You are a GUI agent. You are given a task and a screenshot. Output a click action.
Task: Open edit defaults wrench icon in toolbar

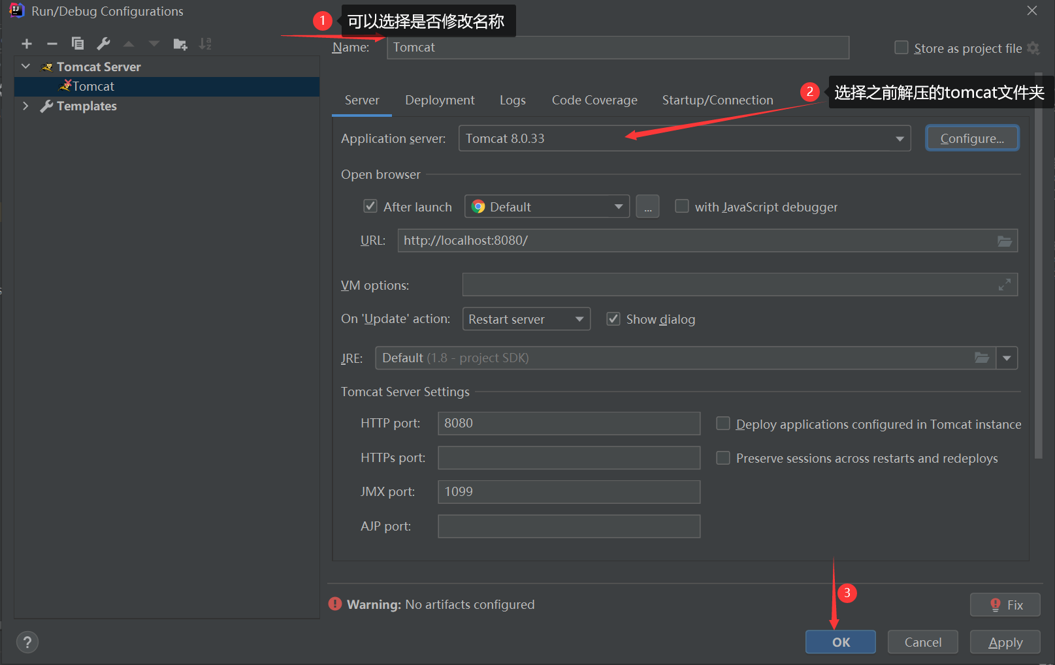(103, 44)
